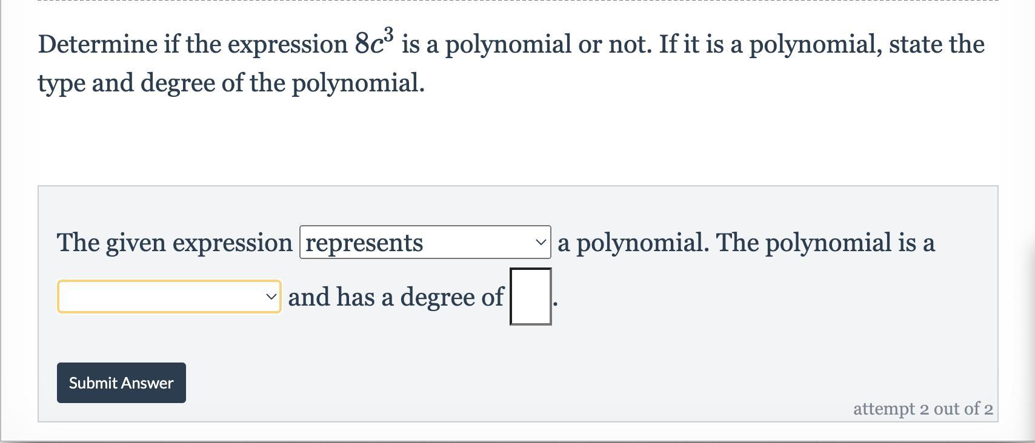Click the chevron arrow on the empty dropdown
1035x443 pixels.
point(270,297)
